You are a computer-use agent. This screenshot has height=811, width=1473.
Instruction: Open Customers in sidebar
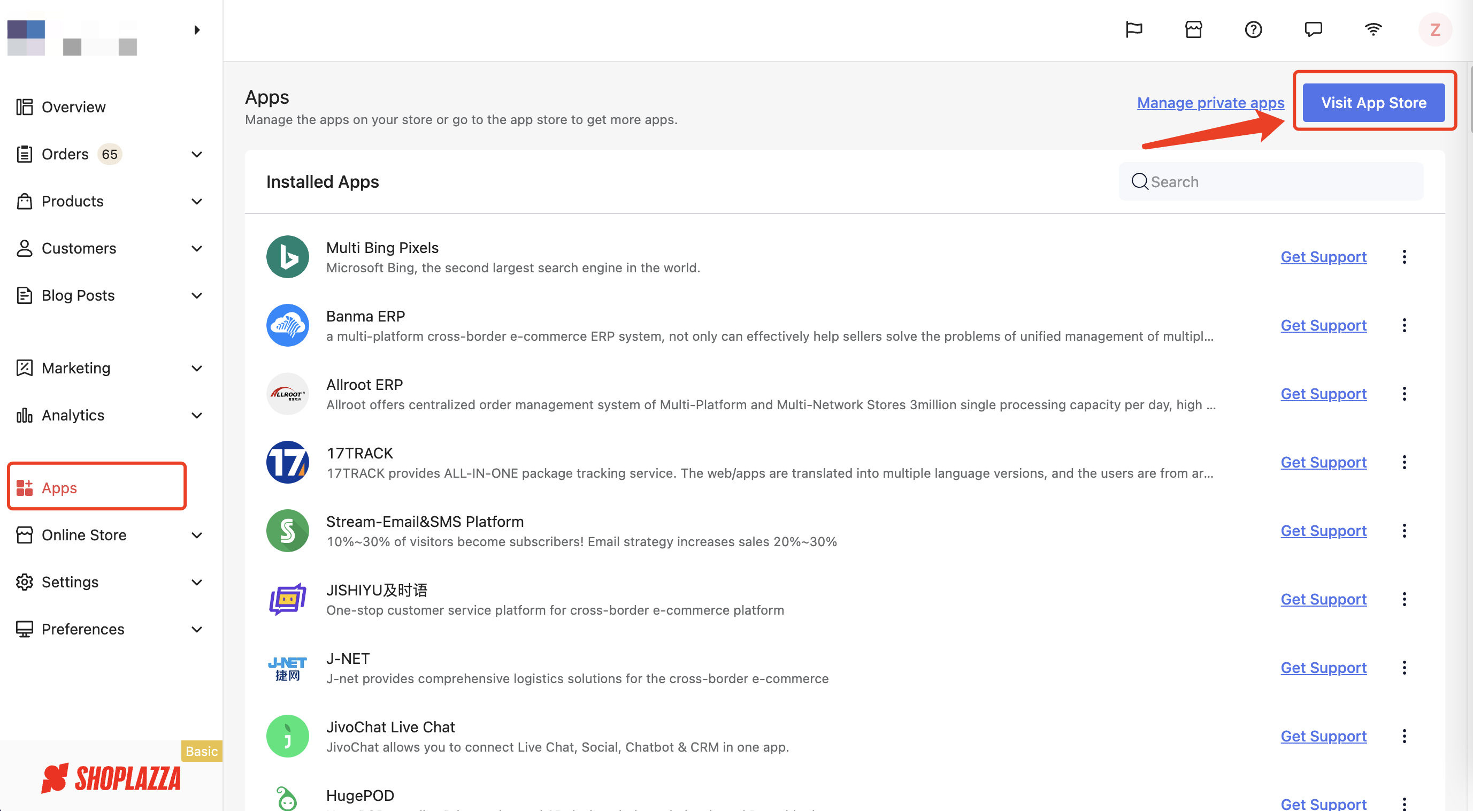coord(66,248)
